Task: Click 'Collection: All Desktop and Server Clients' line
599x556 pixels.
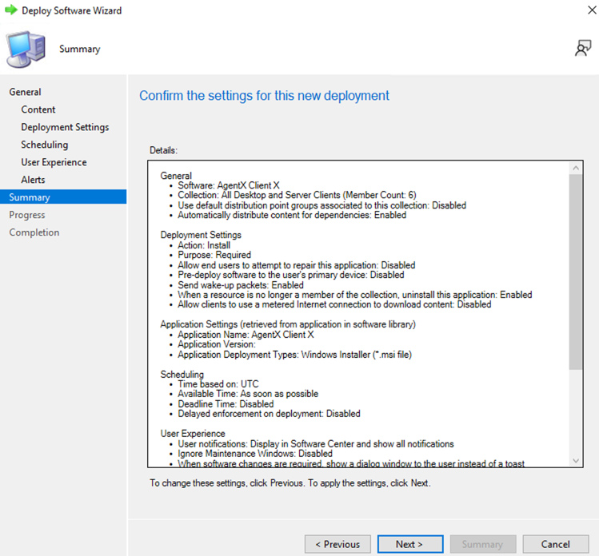Action: [x=297, y=195]
